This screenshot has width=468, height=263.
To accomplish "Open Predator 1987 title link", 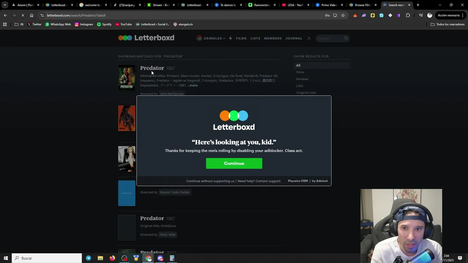I will tap(152, 68).
